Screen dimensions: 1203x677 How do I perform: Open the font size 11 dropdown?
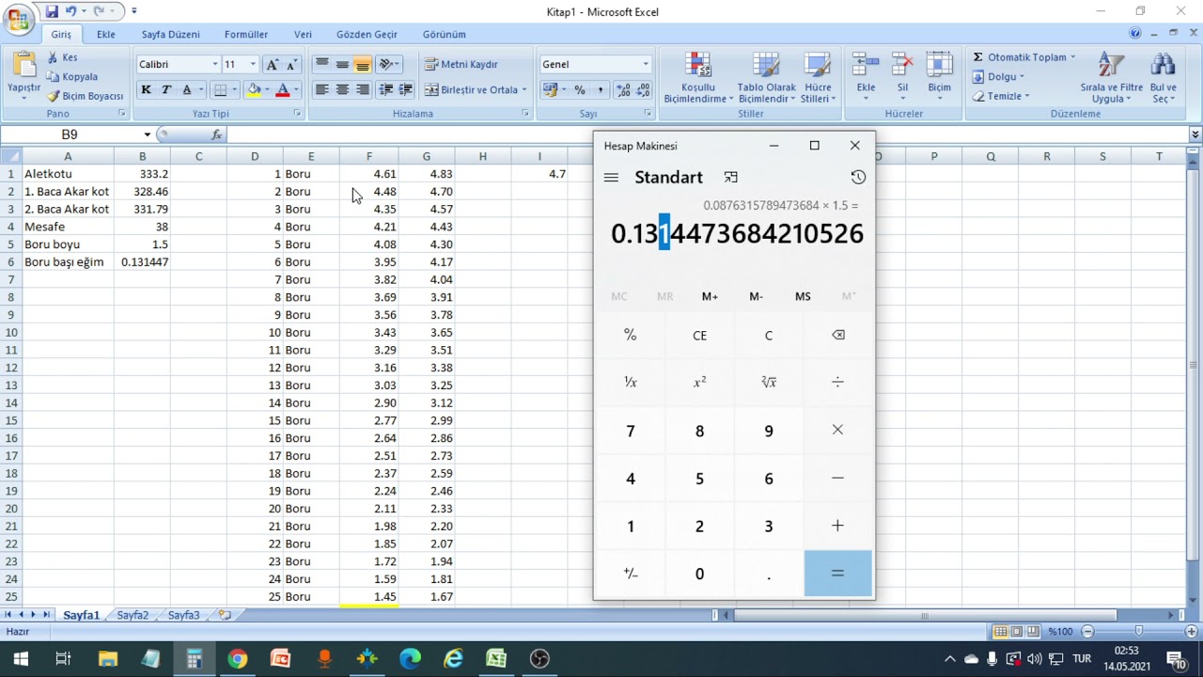[x=253, y=65]
